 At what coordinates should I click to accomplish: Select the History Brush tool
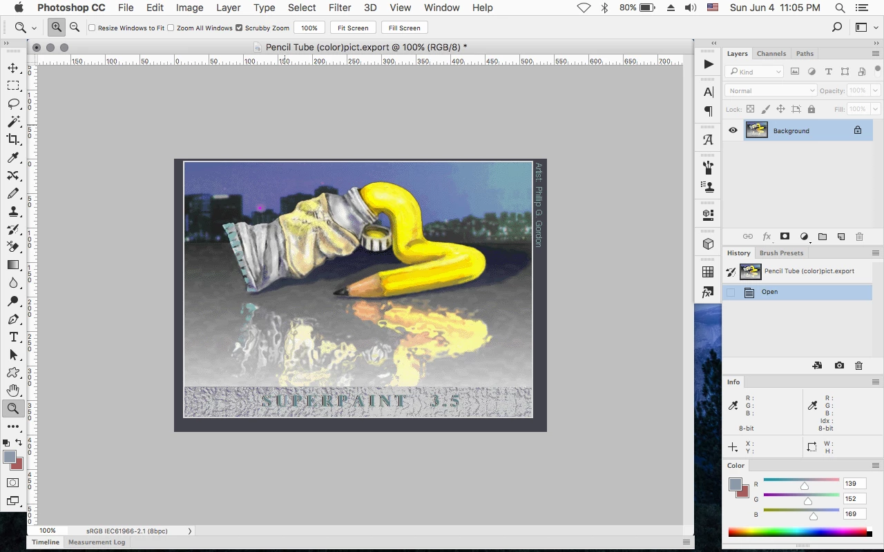coord(13,229)
